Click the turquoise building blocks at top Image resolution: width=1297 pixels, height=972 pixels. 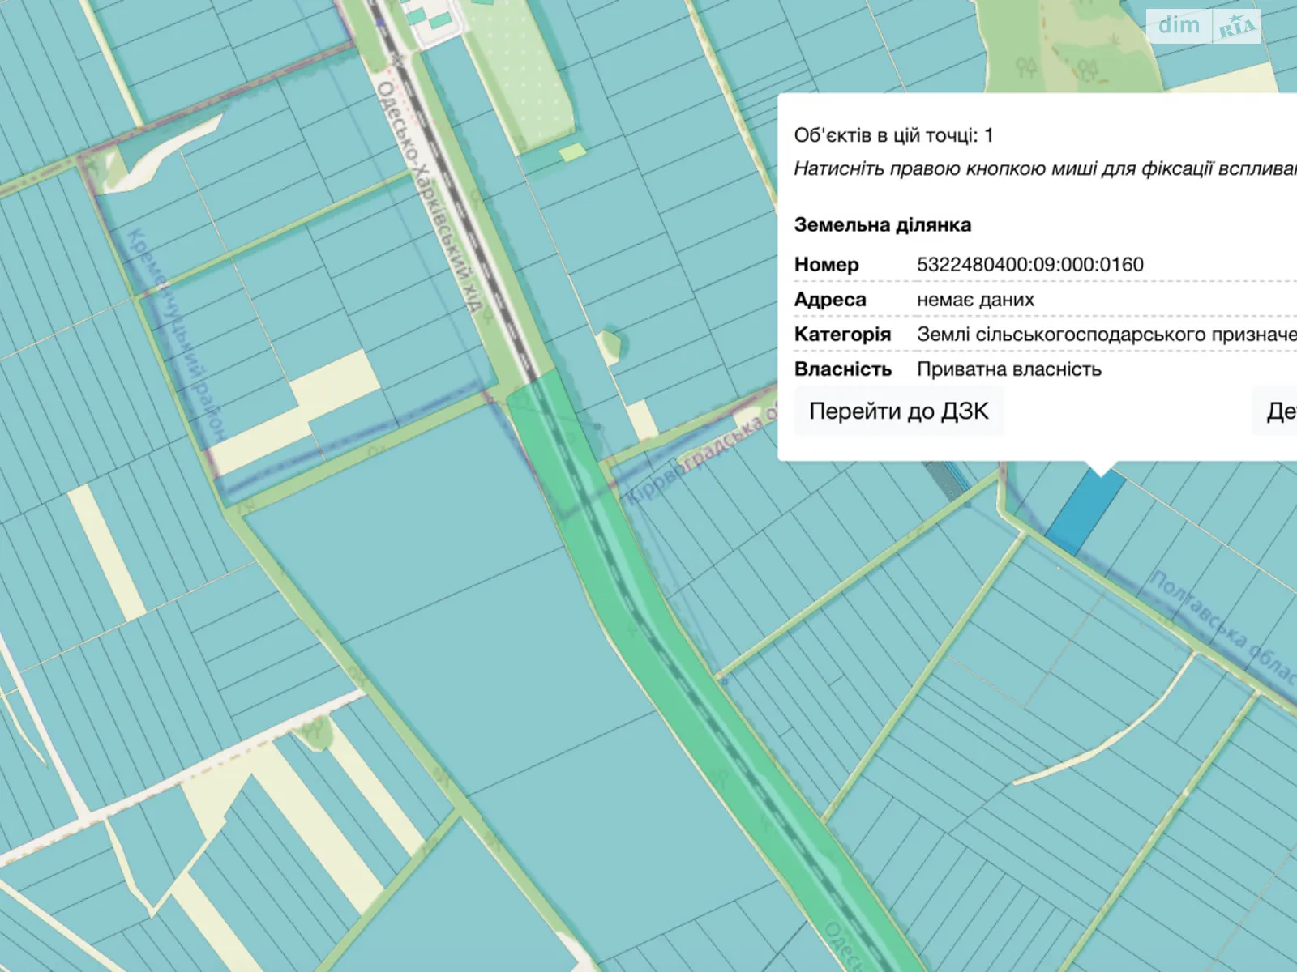coord(428,18)
